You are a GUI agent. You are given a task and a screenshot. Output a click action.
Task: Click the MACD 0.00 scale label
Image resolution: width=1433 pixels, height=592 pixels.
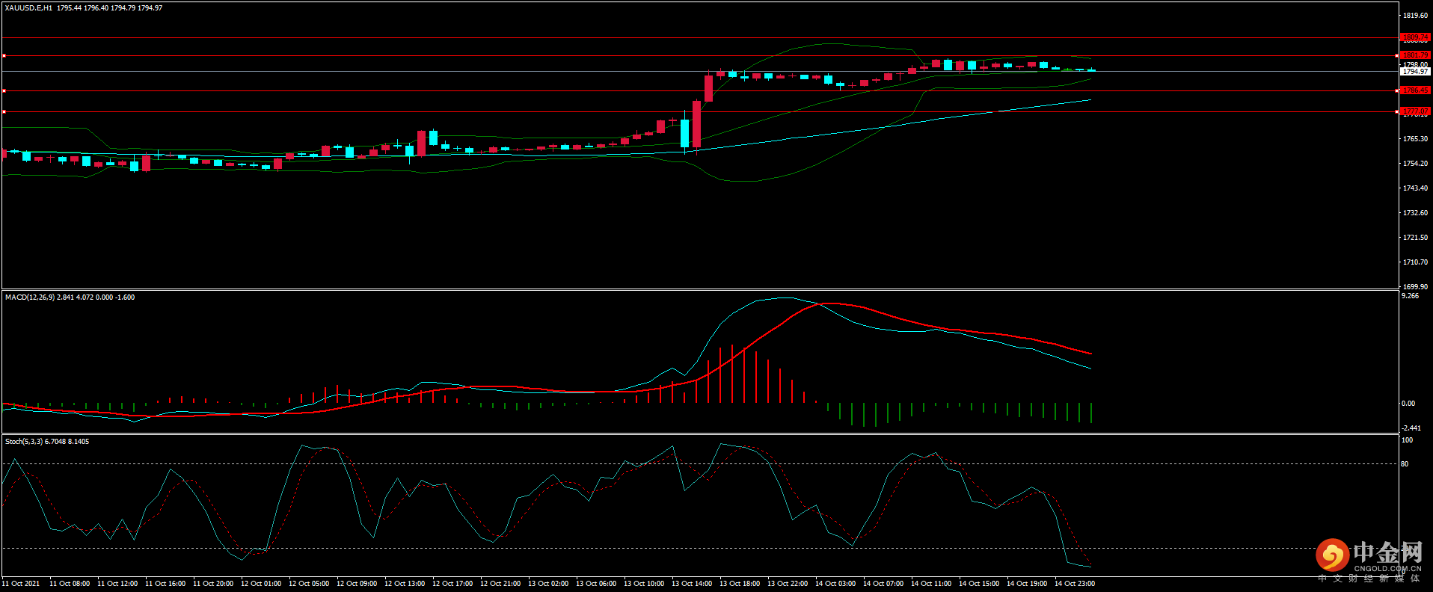(x=1408, y=404)
